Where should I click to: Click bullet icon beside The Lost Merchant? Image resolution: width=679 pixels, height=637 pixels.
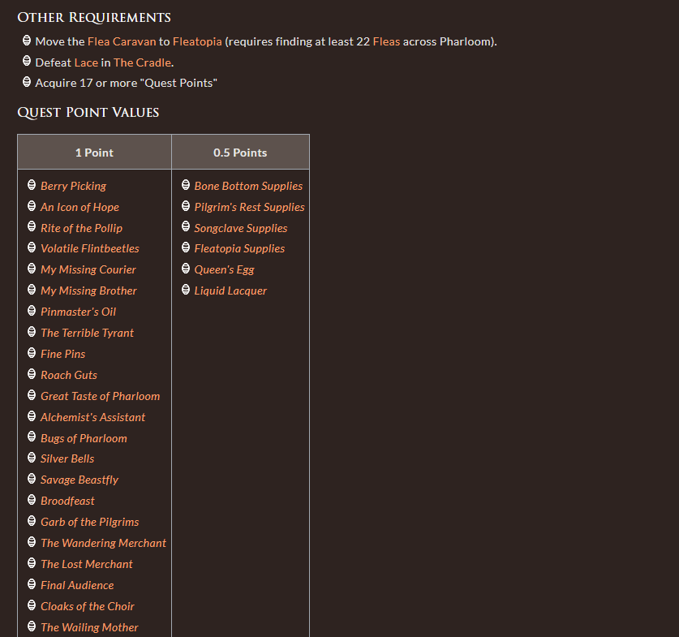click(x=32, y=563)
